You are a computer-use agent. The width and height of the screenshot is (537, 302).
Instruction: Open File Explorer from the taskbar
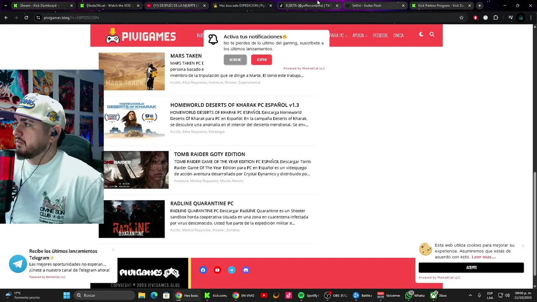pos(141,295)
